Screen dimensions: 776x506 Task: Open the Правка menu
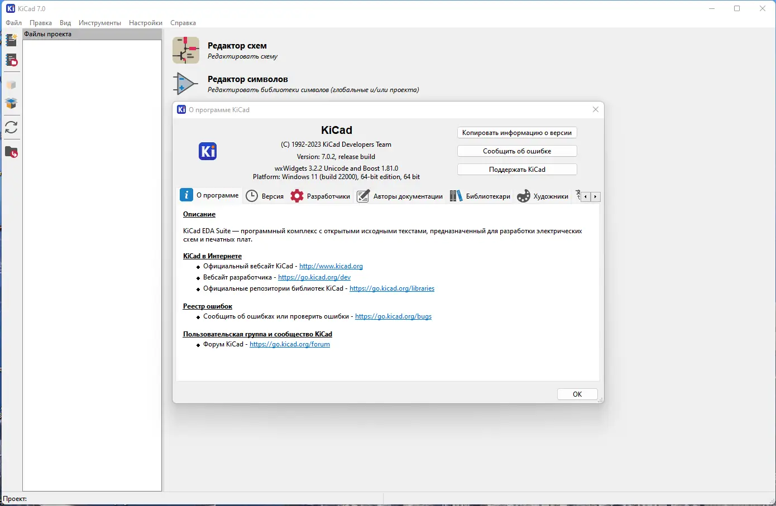tap(41, 23)
